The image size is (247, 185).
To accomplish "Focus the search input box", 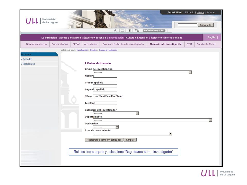I will point(188,25).
